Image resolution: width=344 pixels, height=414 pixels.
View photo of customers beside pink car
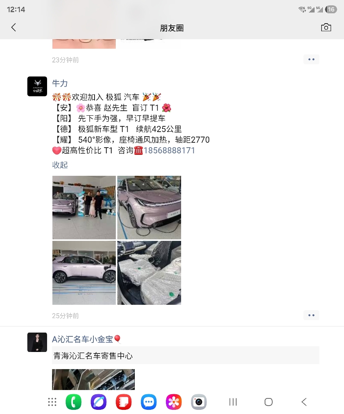(84, 207)
